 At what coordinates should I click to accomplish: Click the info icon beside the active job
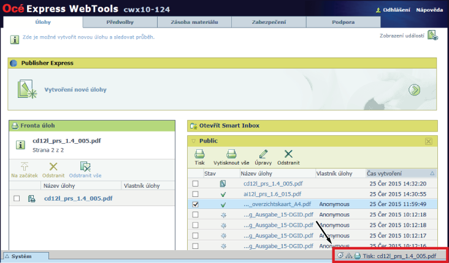20,145
